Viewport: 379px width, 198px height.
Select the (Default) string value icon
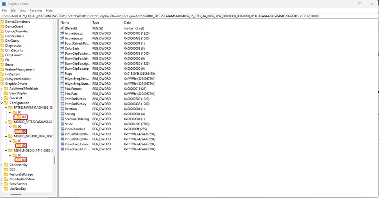click(62, 28)
